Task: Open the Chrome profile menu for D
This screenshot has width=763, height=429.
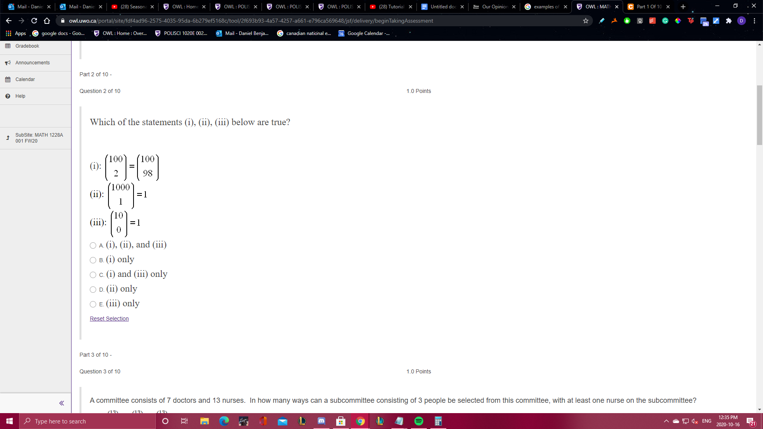Action: coord(742,21)
